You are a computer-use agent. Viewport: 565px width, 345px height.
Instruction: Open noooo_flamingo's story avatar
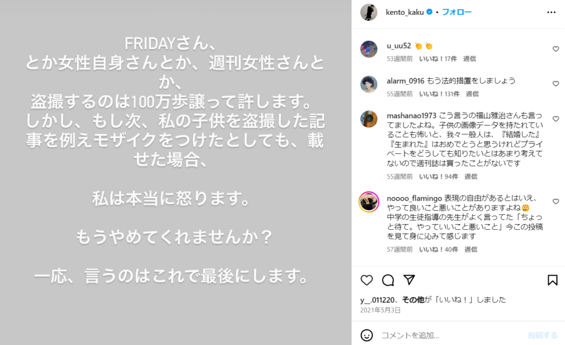tap(369, 202)
